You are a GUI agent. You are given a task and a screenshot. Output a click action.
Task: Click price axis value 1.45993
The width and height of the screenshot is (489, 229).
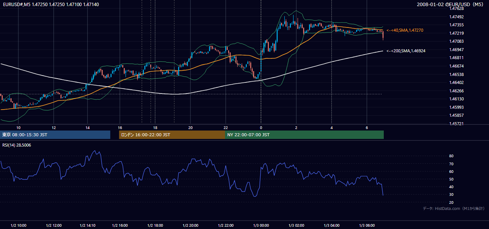456,107
